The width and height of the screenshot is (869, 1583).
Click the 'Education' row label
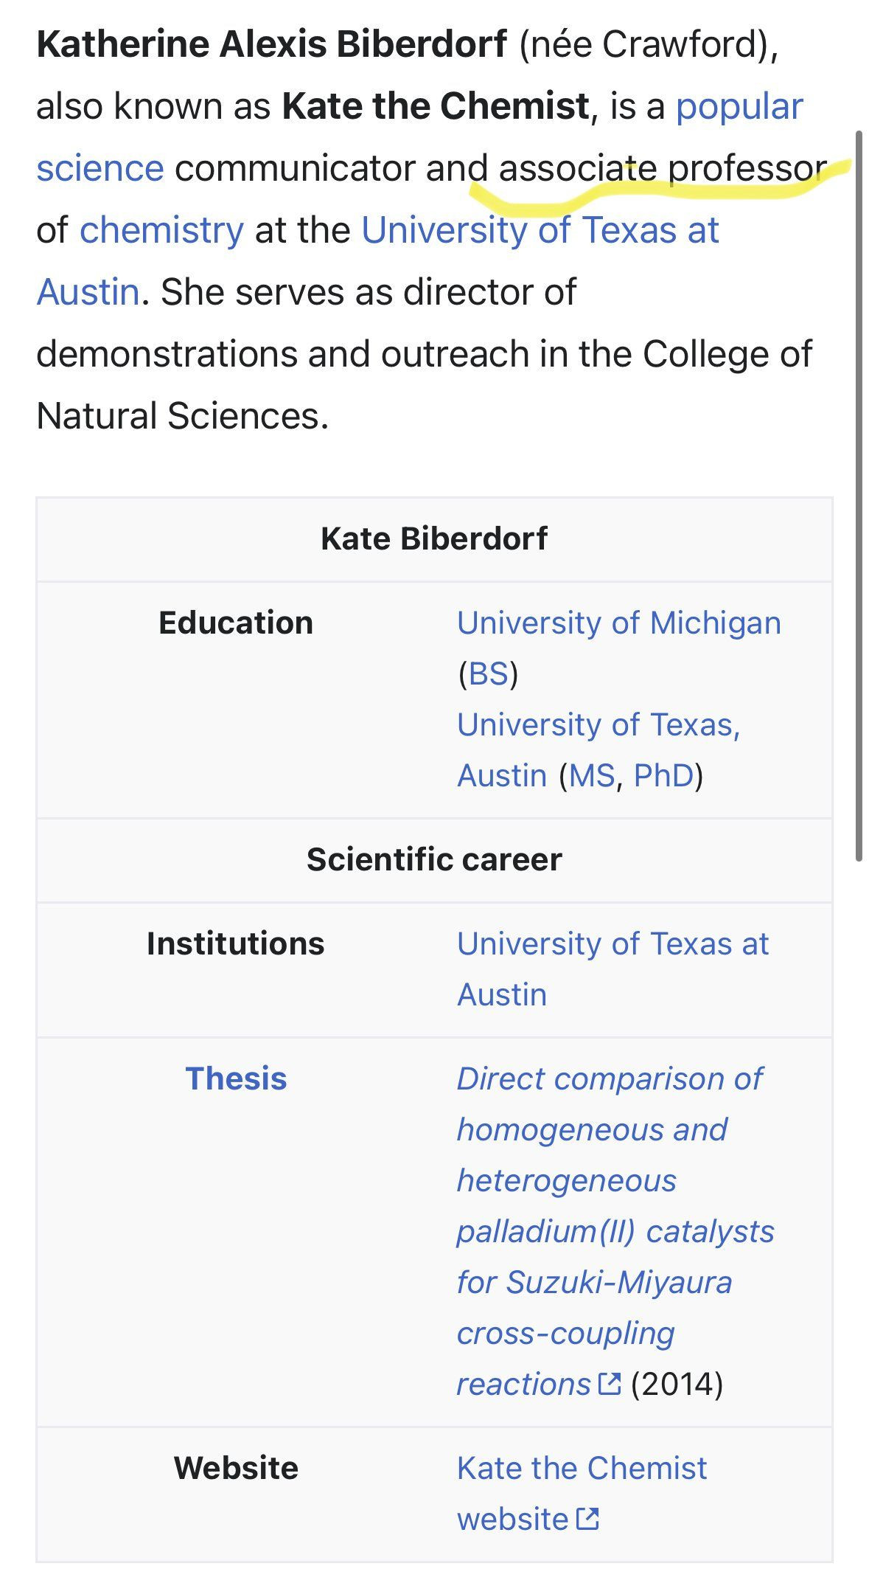(x=236, y=623)
